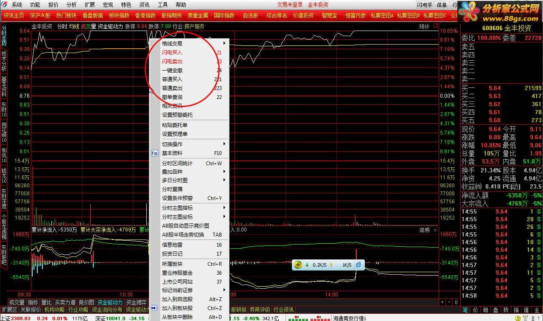Open the 智慧宝 red toolbar tab
The height and width of the screenshot is (321, 543).
click(329, 15)
